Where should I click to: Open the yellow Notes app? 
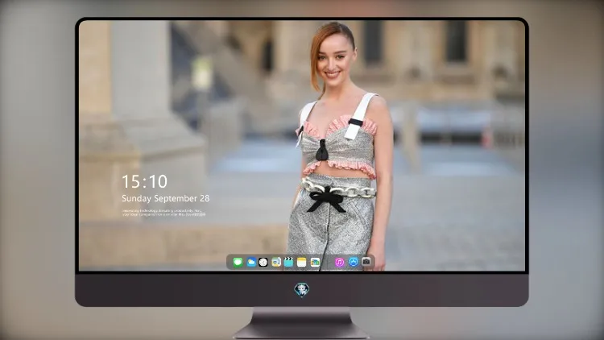(302, 262)
